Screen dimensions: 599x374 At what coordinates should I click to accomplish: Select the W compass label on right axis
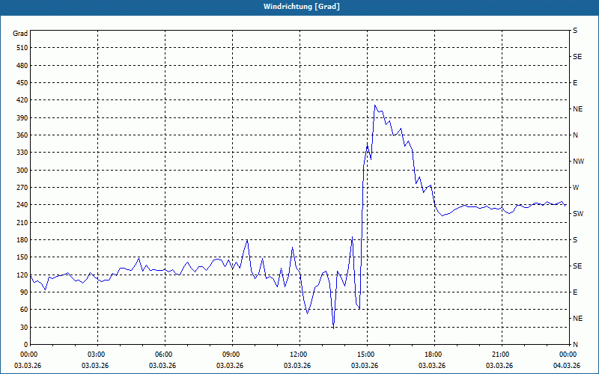click(576, 188)
